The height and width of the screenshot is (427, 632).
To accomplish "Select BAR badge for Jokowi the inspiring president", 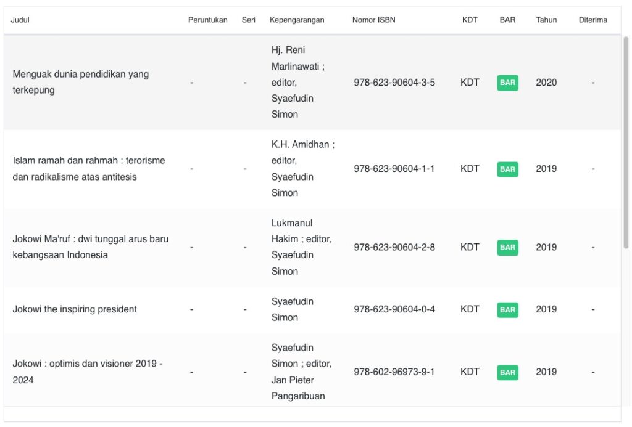I will tap(507, 309).
